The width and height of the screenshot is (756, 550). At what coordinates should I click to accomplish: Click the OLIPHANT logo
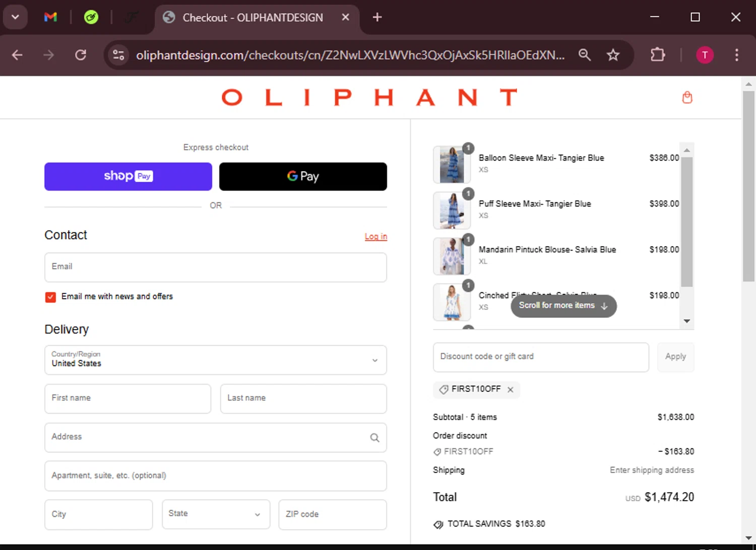tap(369, 97)
